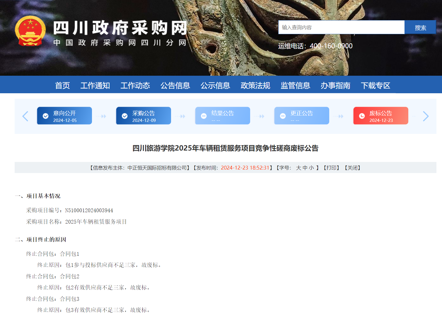Click the right carousel arrow in timeline
Screen dimensions: 442x323
point(426,116)
